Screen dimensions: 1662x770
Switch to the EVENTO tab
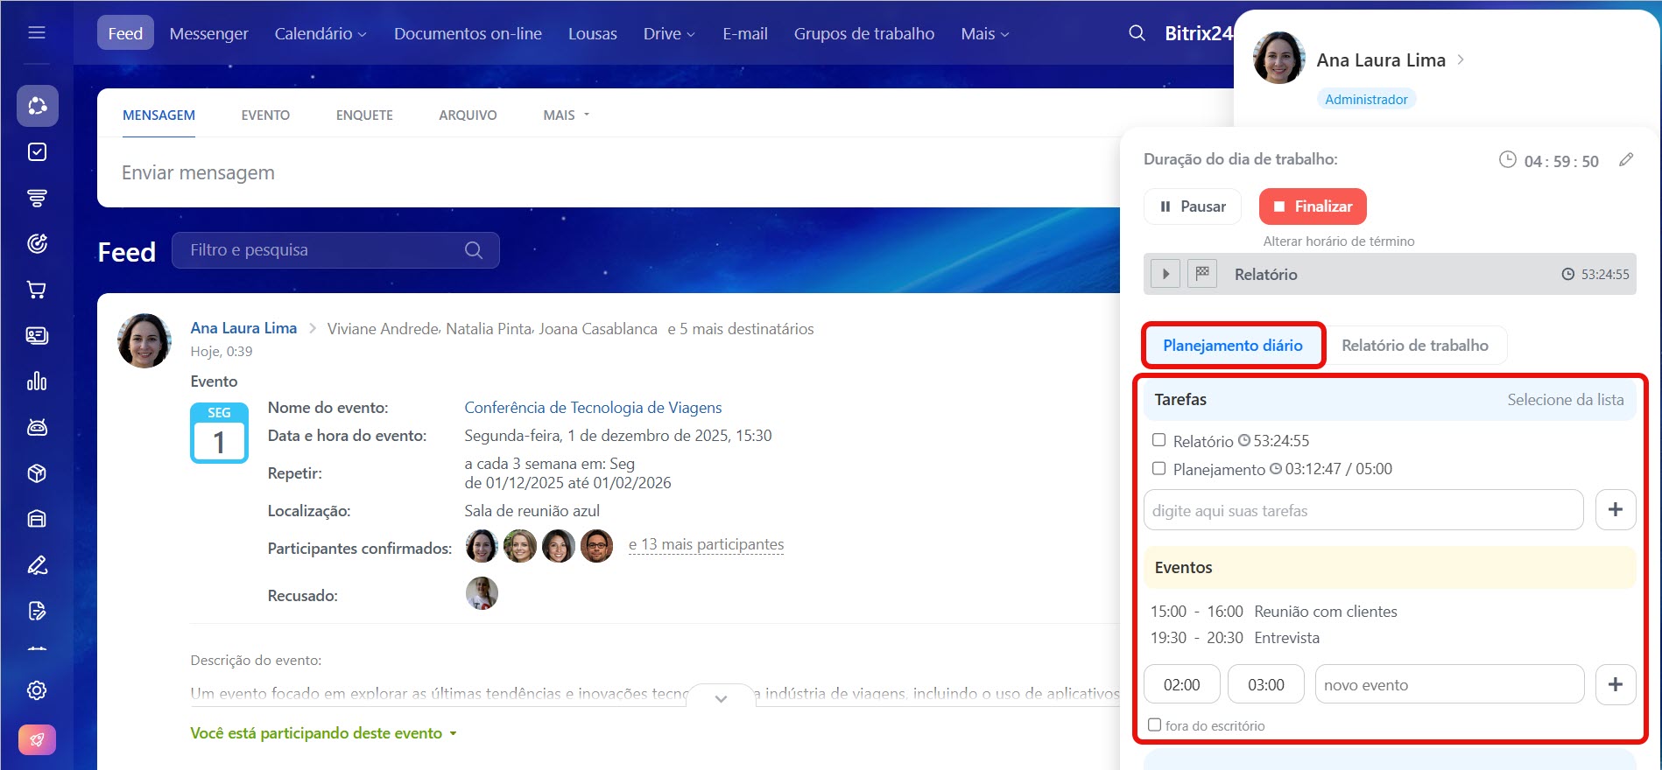tap(265, 115)
